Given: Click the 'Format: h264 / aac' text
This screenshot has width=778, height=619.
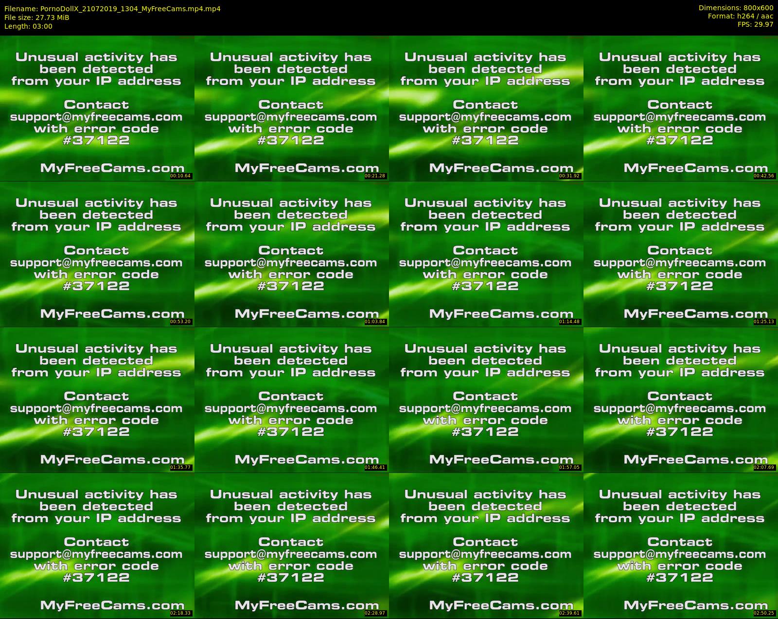Looking at the screenshot, I should coord(741,16).
